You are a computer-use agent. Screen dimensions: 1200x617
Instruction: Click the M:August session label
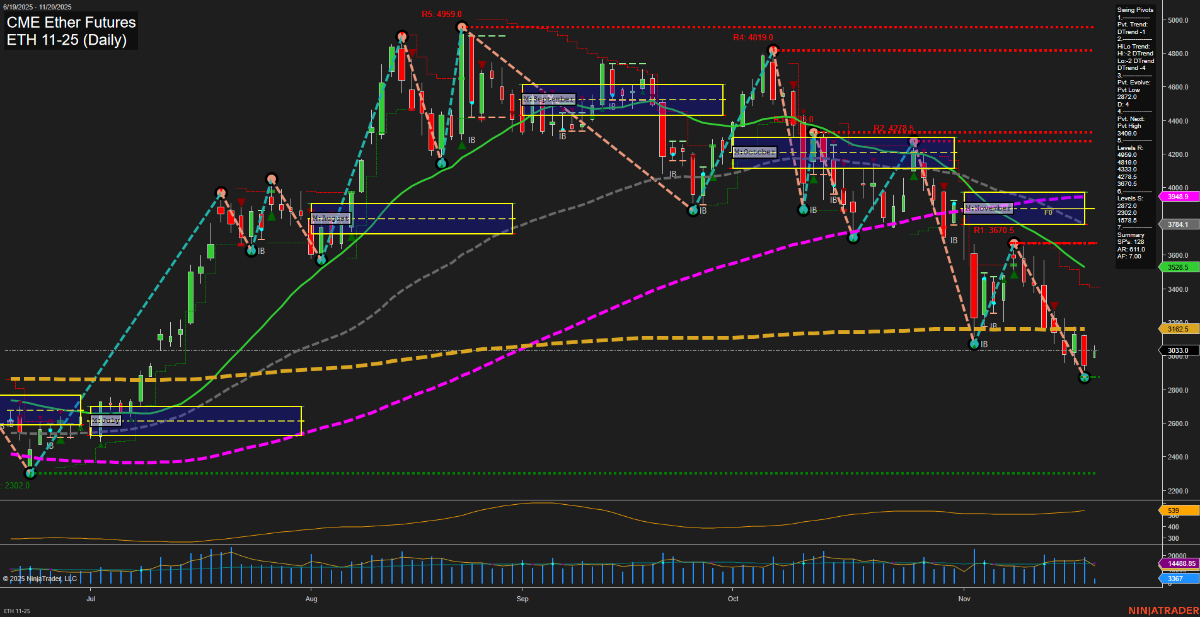click(331, 218)
